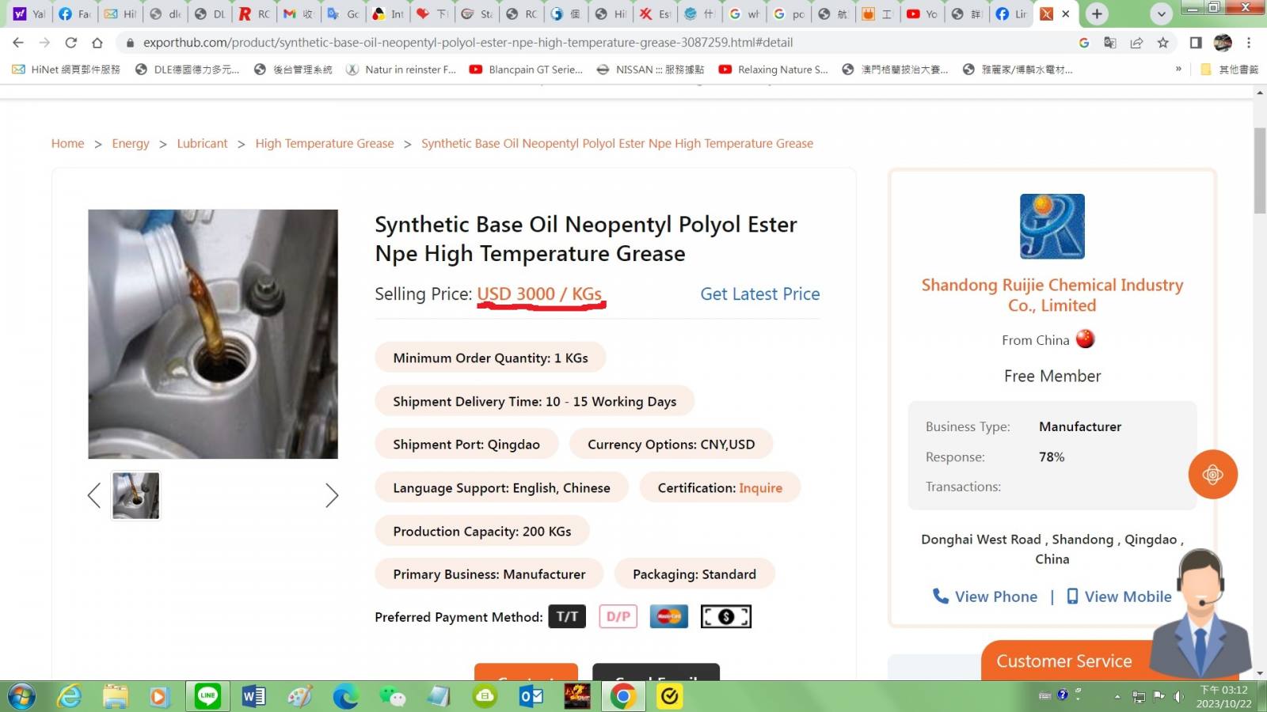Viewport: 1267px width, 712px height.
Task: Click the MasterCard payment icon
Action: (x=668, y=616)
